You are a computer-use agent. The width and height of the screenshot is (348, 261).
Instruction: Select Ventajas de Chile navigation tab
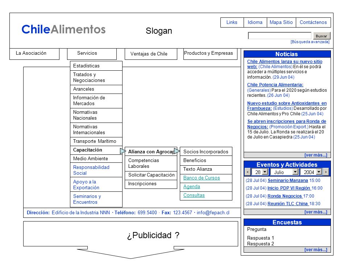(x=151, y=54)
